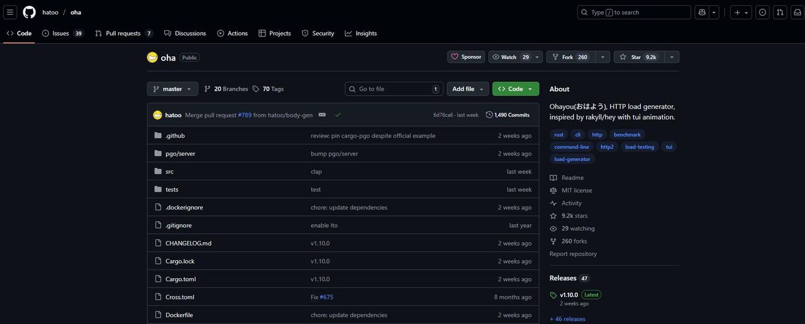The image size is (805, 324).
Task: Click the tests folder icon
Action: click(158, 189)
